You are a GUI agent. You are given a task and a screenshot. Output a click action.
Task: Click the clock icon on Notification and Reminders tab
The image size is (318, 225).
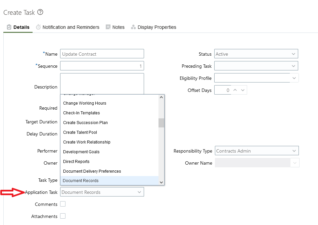tap(38, 27)
